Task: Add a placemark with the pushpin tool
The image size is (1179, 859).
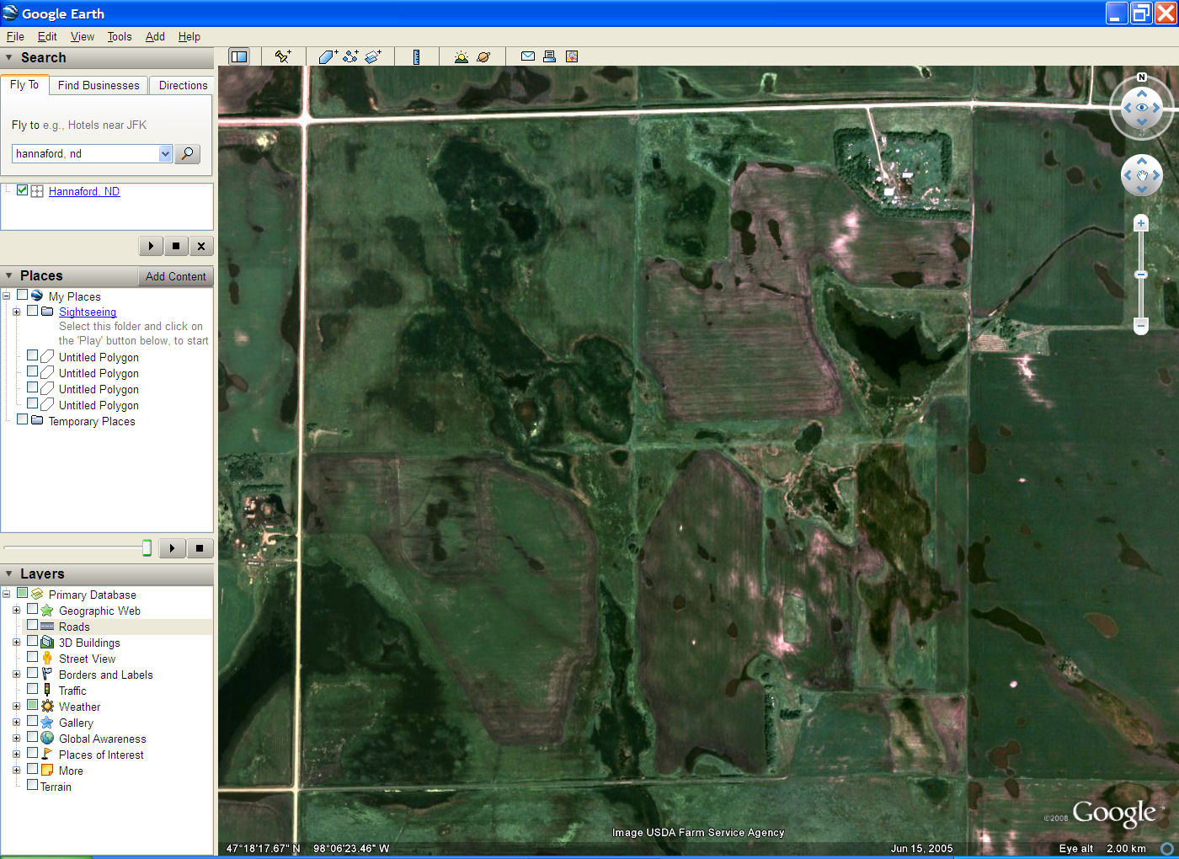Action: point(283,56)
